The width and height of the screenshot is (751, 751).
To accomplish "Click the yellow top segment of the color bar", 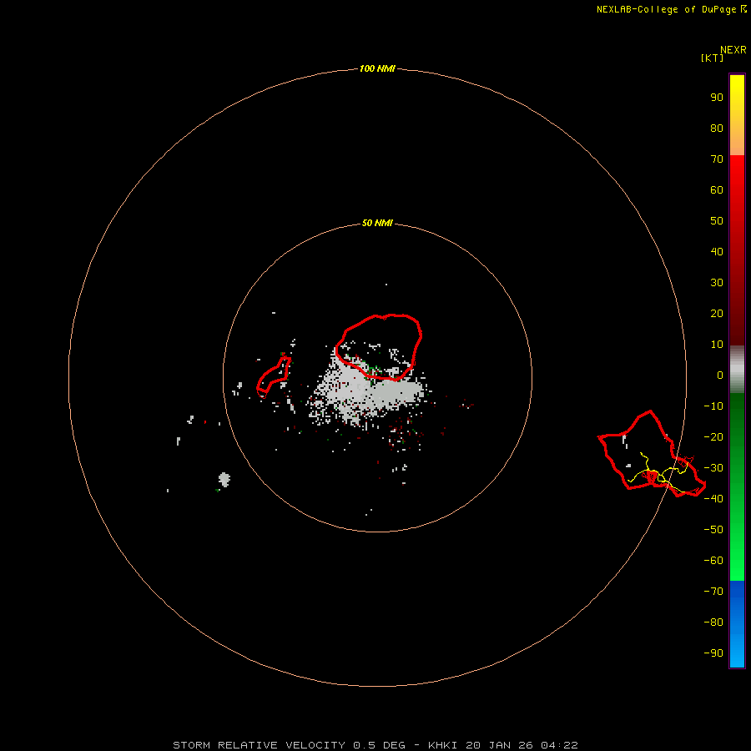I will tap(737, 115).
